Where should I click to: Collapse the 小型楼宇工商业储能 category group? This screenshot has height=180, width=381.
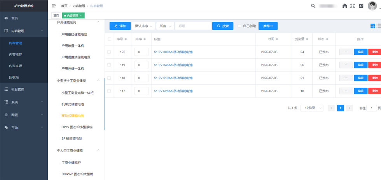coord(98,80)
